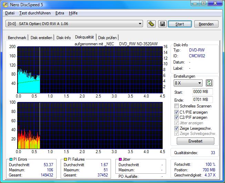Click the cyan PI Errors legend square

pyautogui.click(x=11, y=159)
